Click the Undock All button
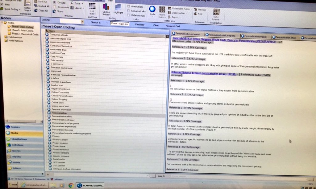316x189 pixels. [x=42, y=6]
